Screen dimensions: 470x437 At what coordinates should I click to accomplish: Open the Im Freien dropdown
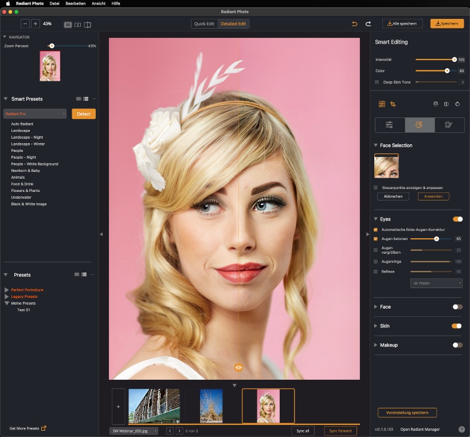(x=436, y=283)
